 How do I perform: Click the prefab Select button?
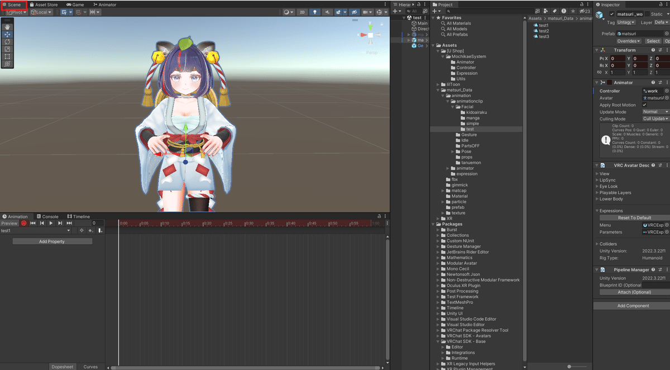[653, 41]
